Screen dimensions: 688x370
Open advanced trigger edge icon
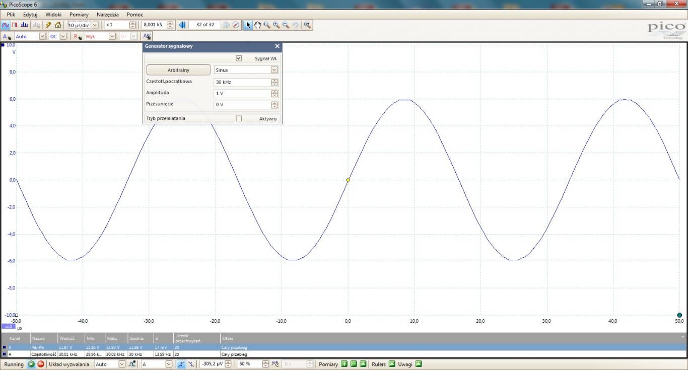tap(132, 364)
